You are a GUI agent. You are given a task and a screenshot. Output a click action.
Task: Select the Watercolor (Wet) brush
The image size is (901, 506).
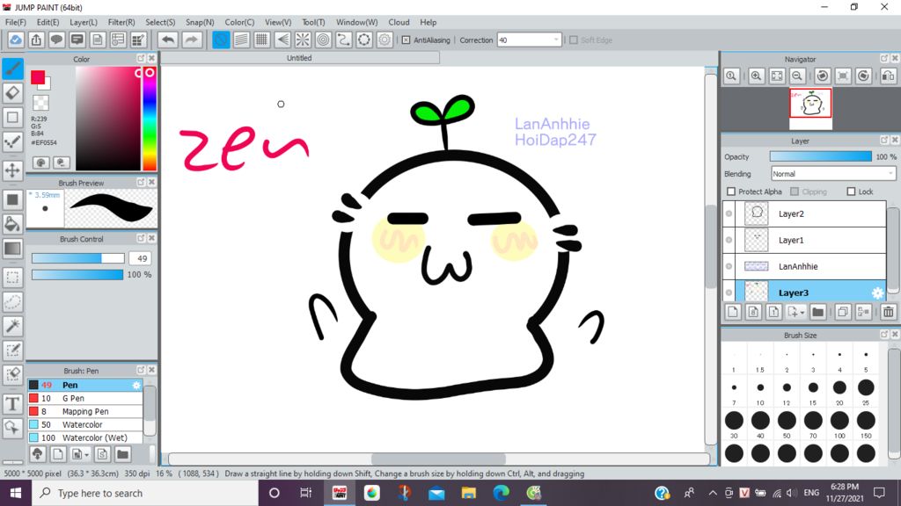click(85, 437)
